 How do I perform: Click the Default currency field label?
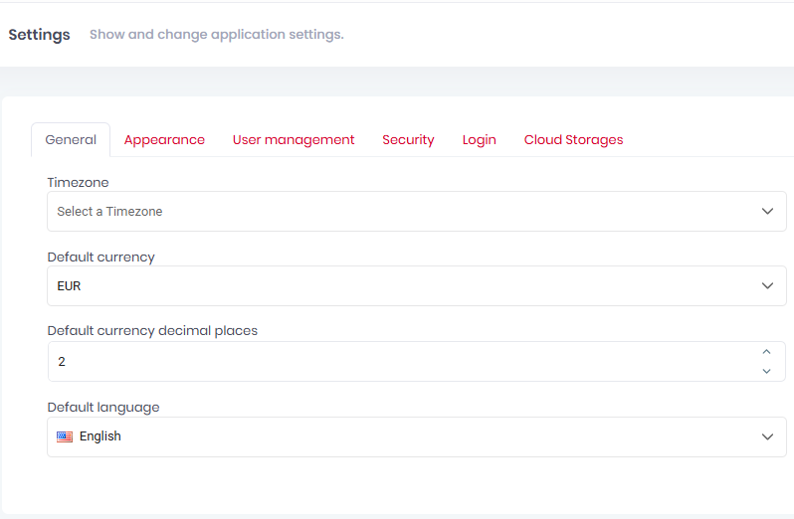click(x=101, y=257)
